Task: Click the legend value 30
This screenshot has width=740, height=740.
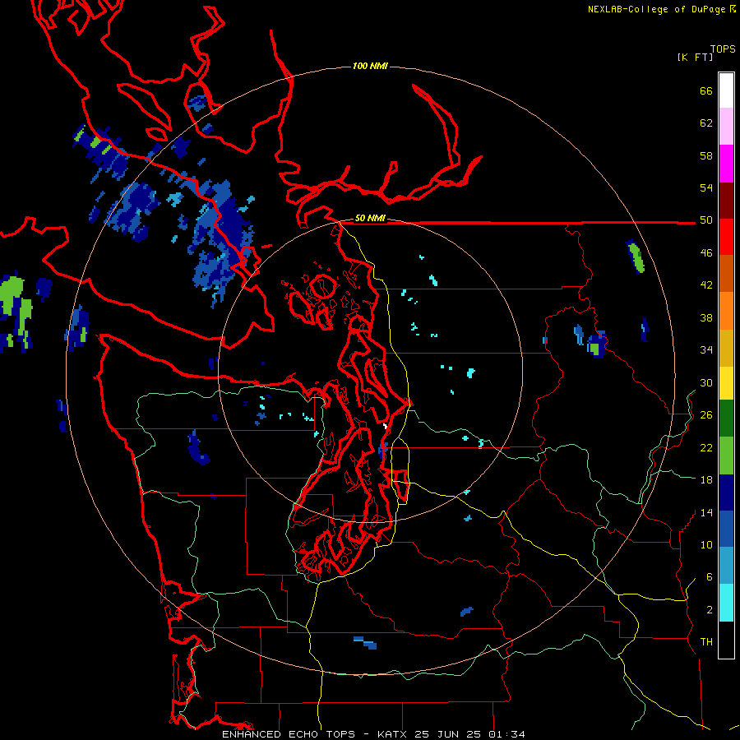Action: point(706,382)
